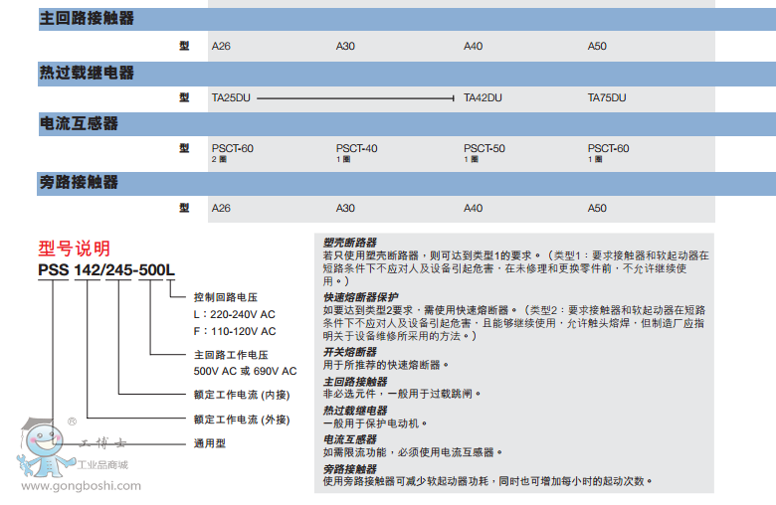Click the 主回路接触器 section header
Image resolution: width=776 pixels, height=505 pixels.
point(87,18)
